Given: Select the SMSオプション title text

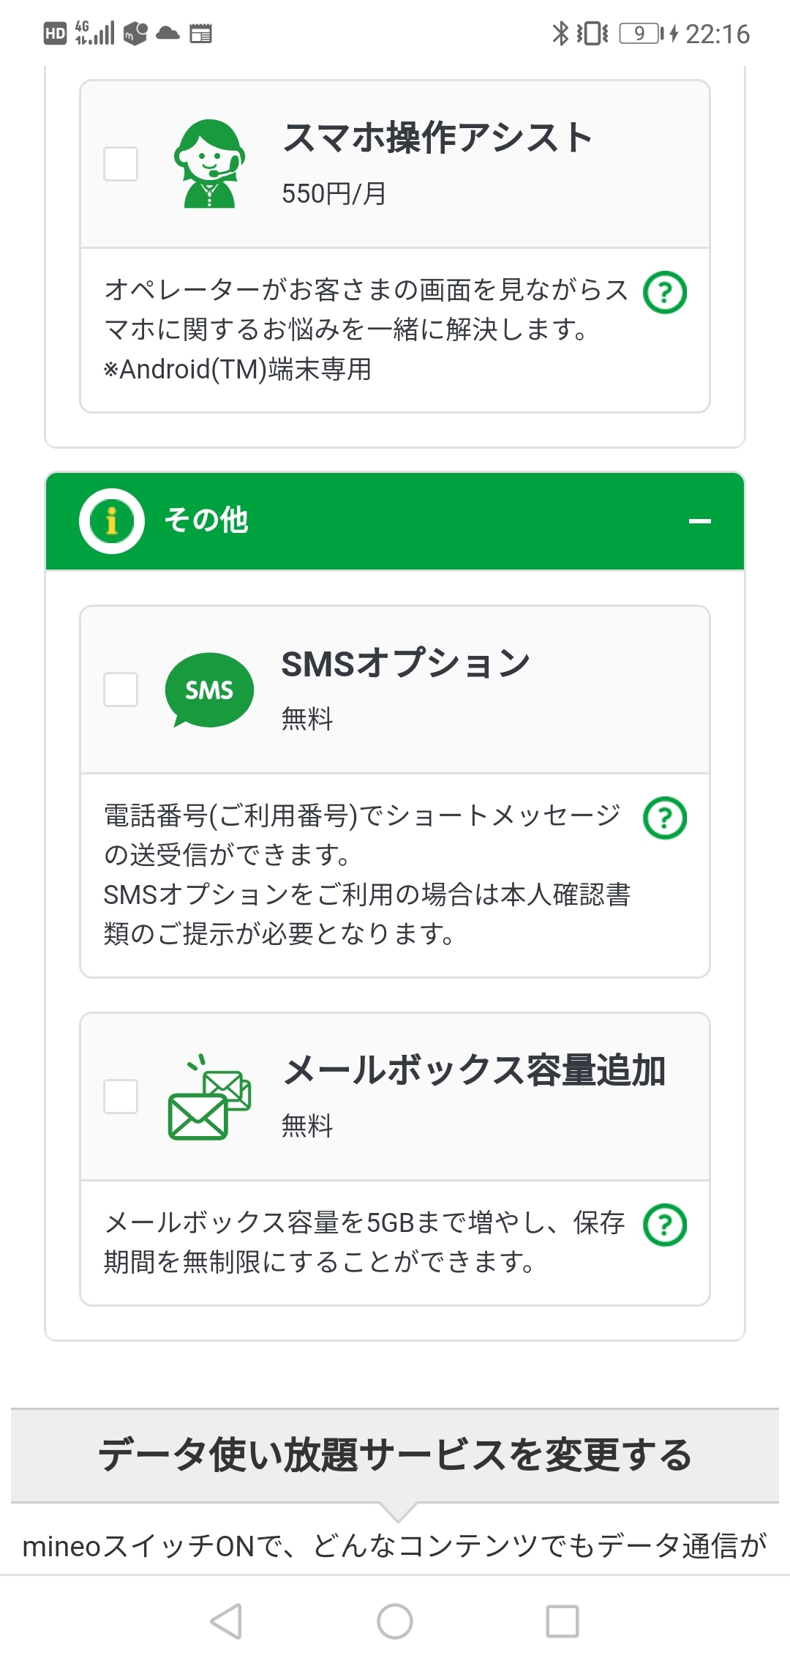Looking at the screenshot, I should [406, 664].
